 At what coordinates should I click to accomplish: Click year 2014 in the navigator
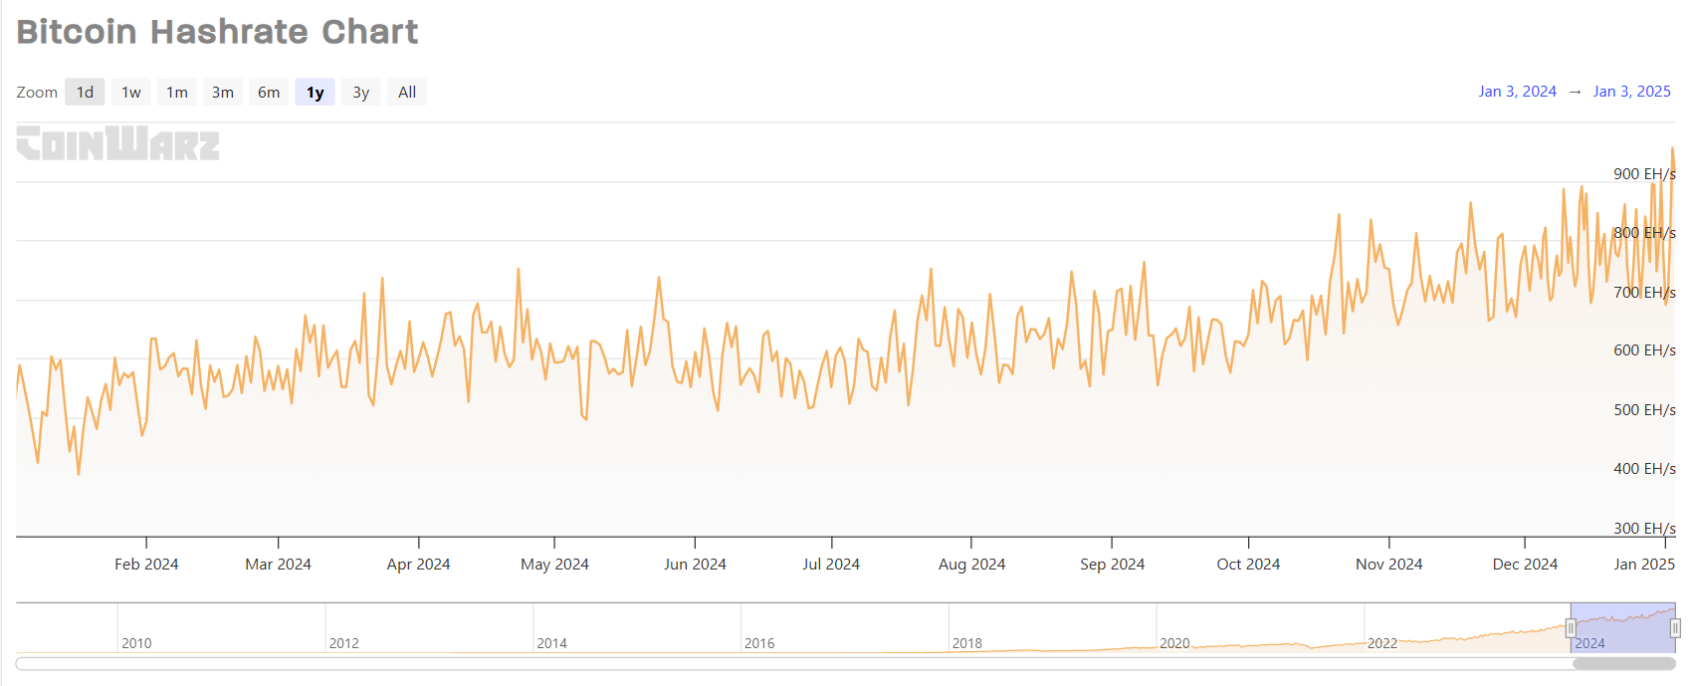[551, 643]
